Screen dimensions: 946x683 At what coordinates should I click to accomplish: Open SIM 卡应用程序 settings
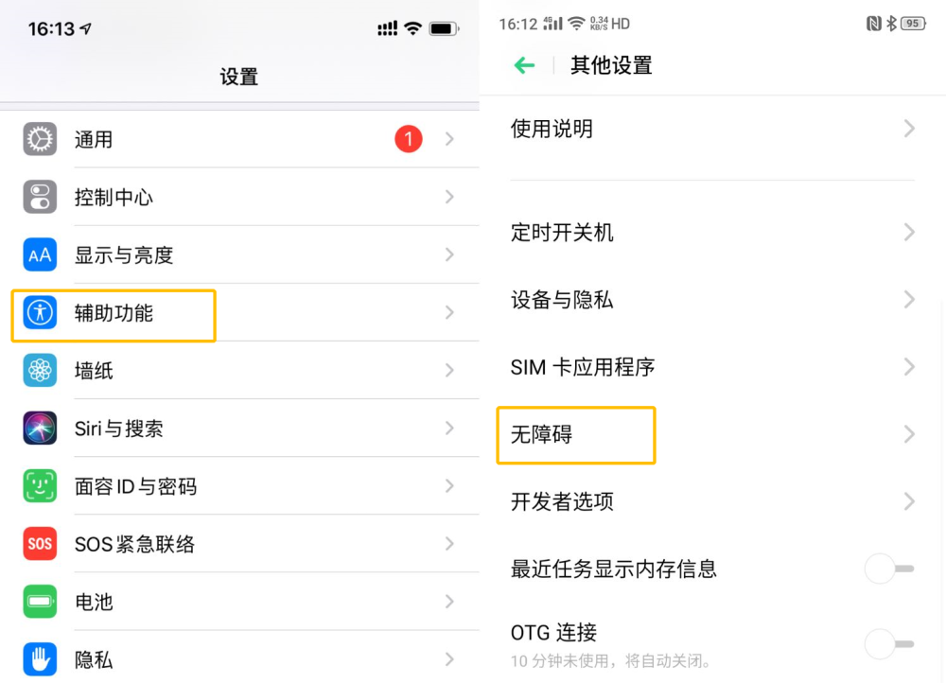[x=583, y=367]
